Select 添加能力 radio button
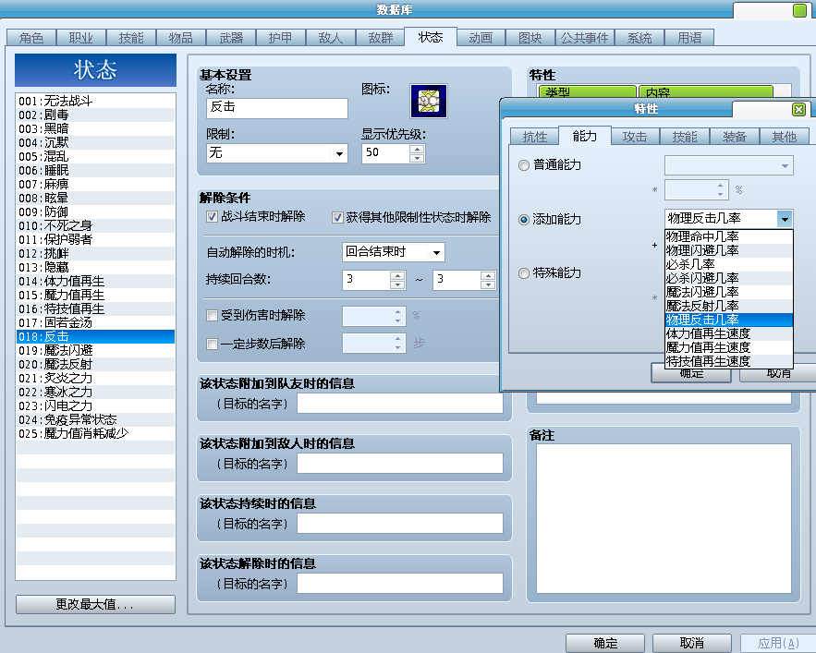This screenshot has width=816, height=653. pos(524,220)
